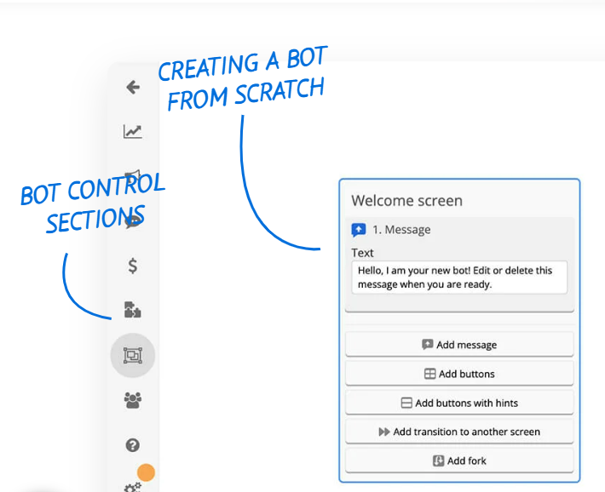
Task: Click the Text label above the message field
Action: [362, 253]
